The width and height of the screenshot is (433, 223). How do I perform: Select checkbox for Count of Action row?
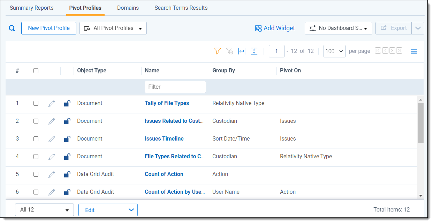tap(36, 174)
